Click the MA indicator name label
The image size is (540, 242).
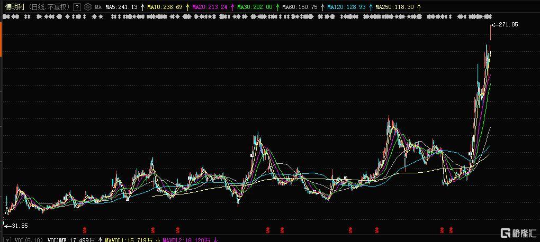pos(98,7)
